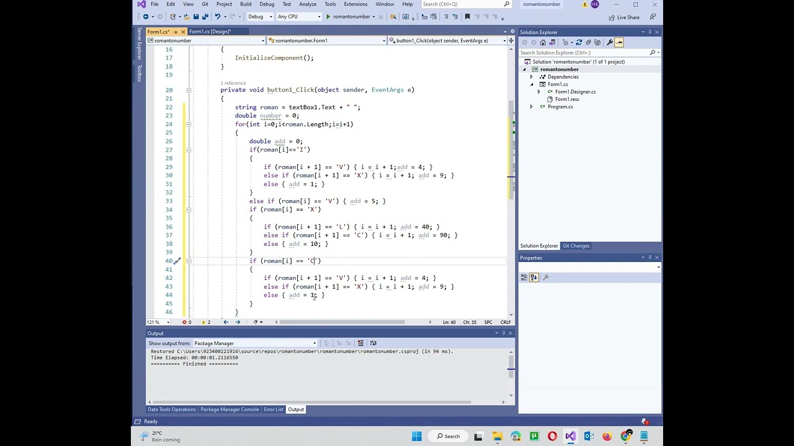Open weather widget showing 21°C
This screenshot has height=446, width=794.
point(160,436)
